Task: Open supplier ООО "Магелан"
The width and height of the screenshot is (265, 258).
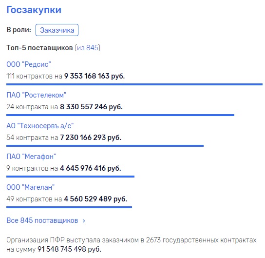Action: 30,187
